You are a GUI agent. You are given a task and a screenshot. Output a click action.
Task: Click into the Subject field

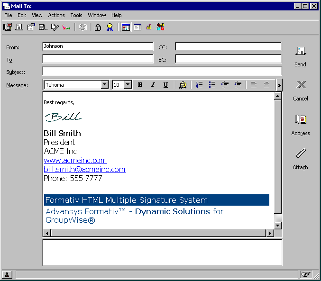point(162,71)
